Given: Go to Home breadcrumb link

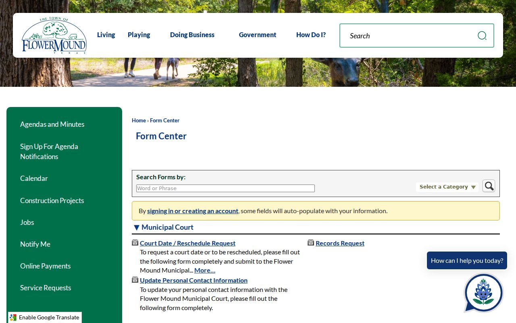Looking at the screenshot, I should point(139,120).
